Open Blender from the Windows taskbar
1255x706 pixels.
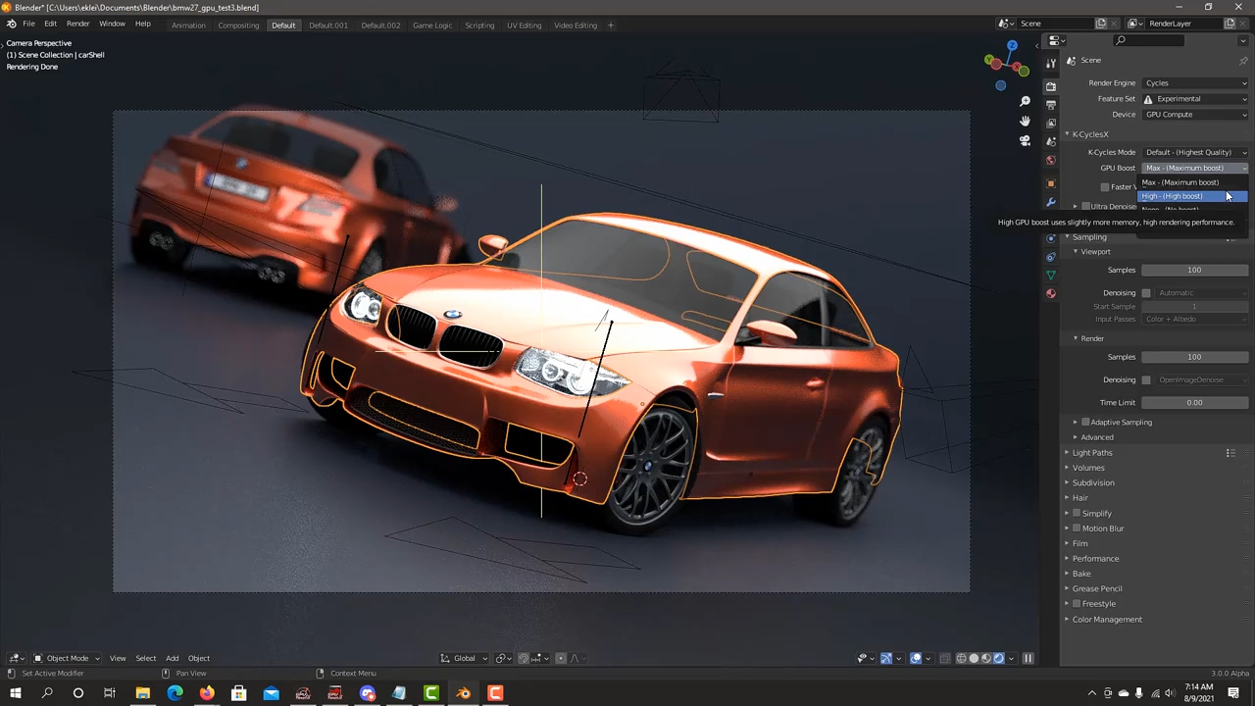click(x=463, y=693)
